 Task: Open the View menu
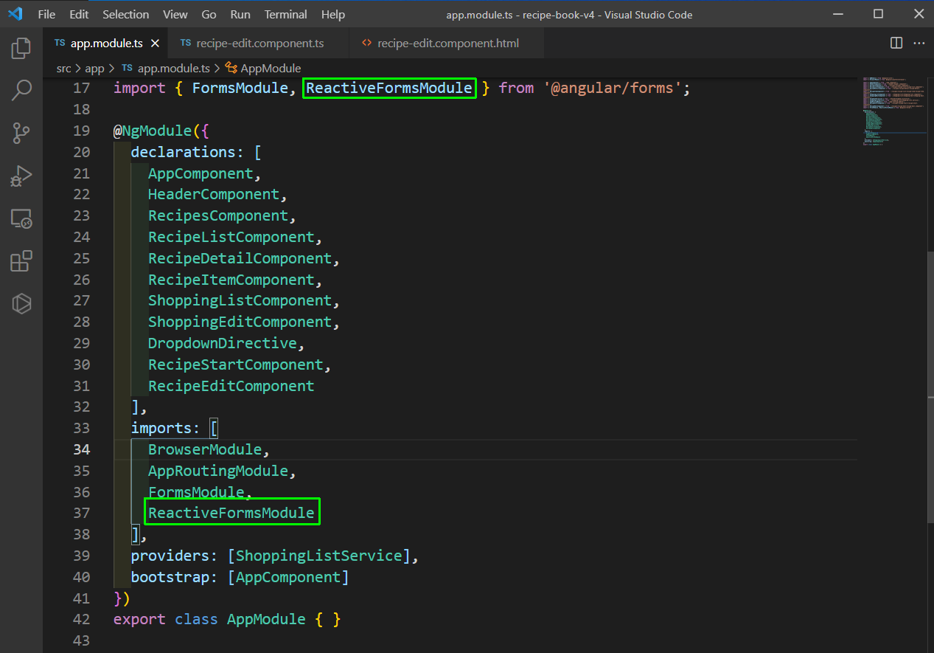click(175, 14)
